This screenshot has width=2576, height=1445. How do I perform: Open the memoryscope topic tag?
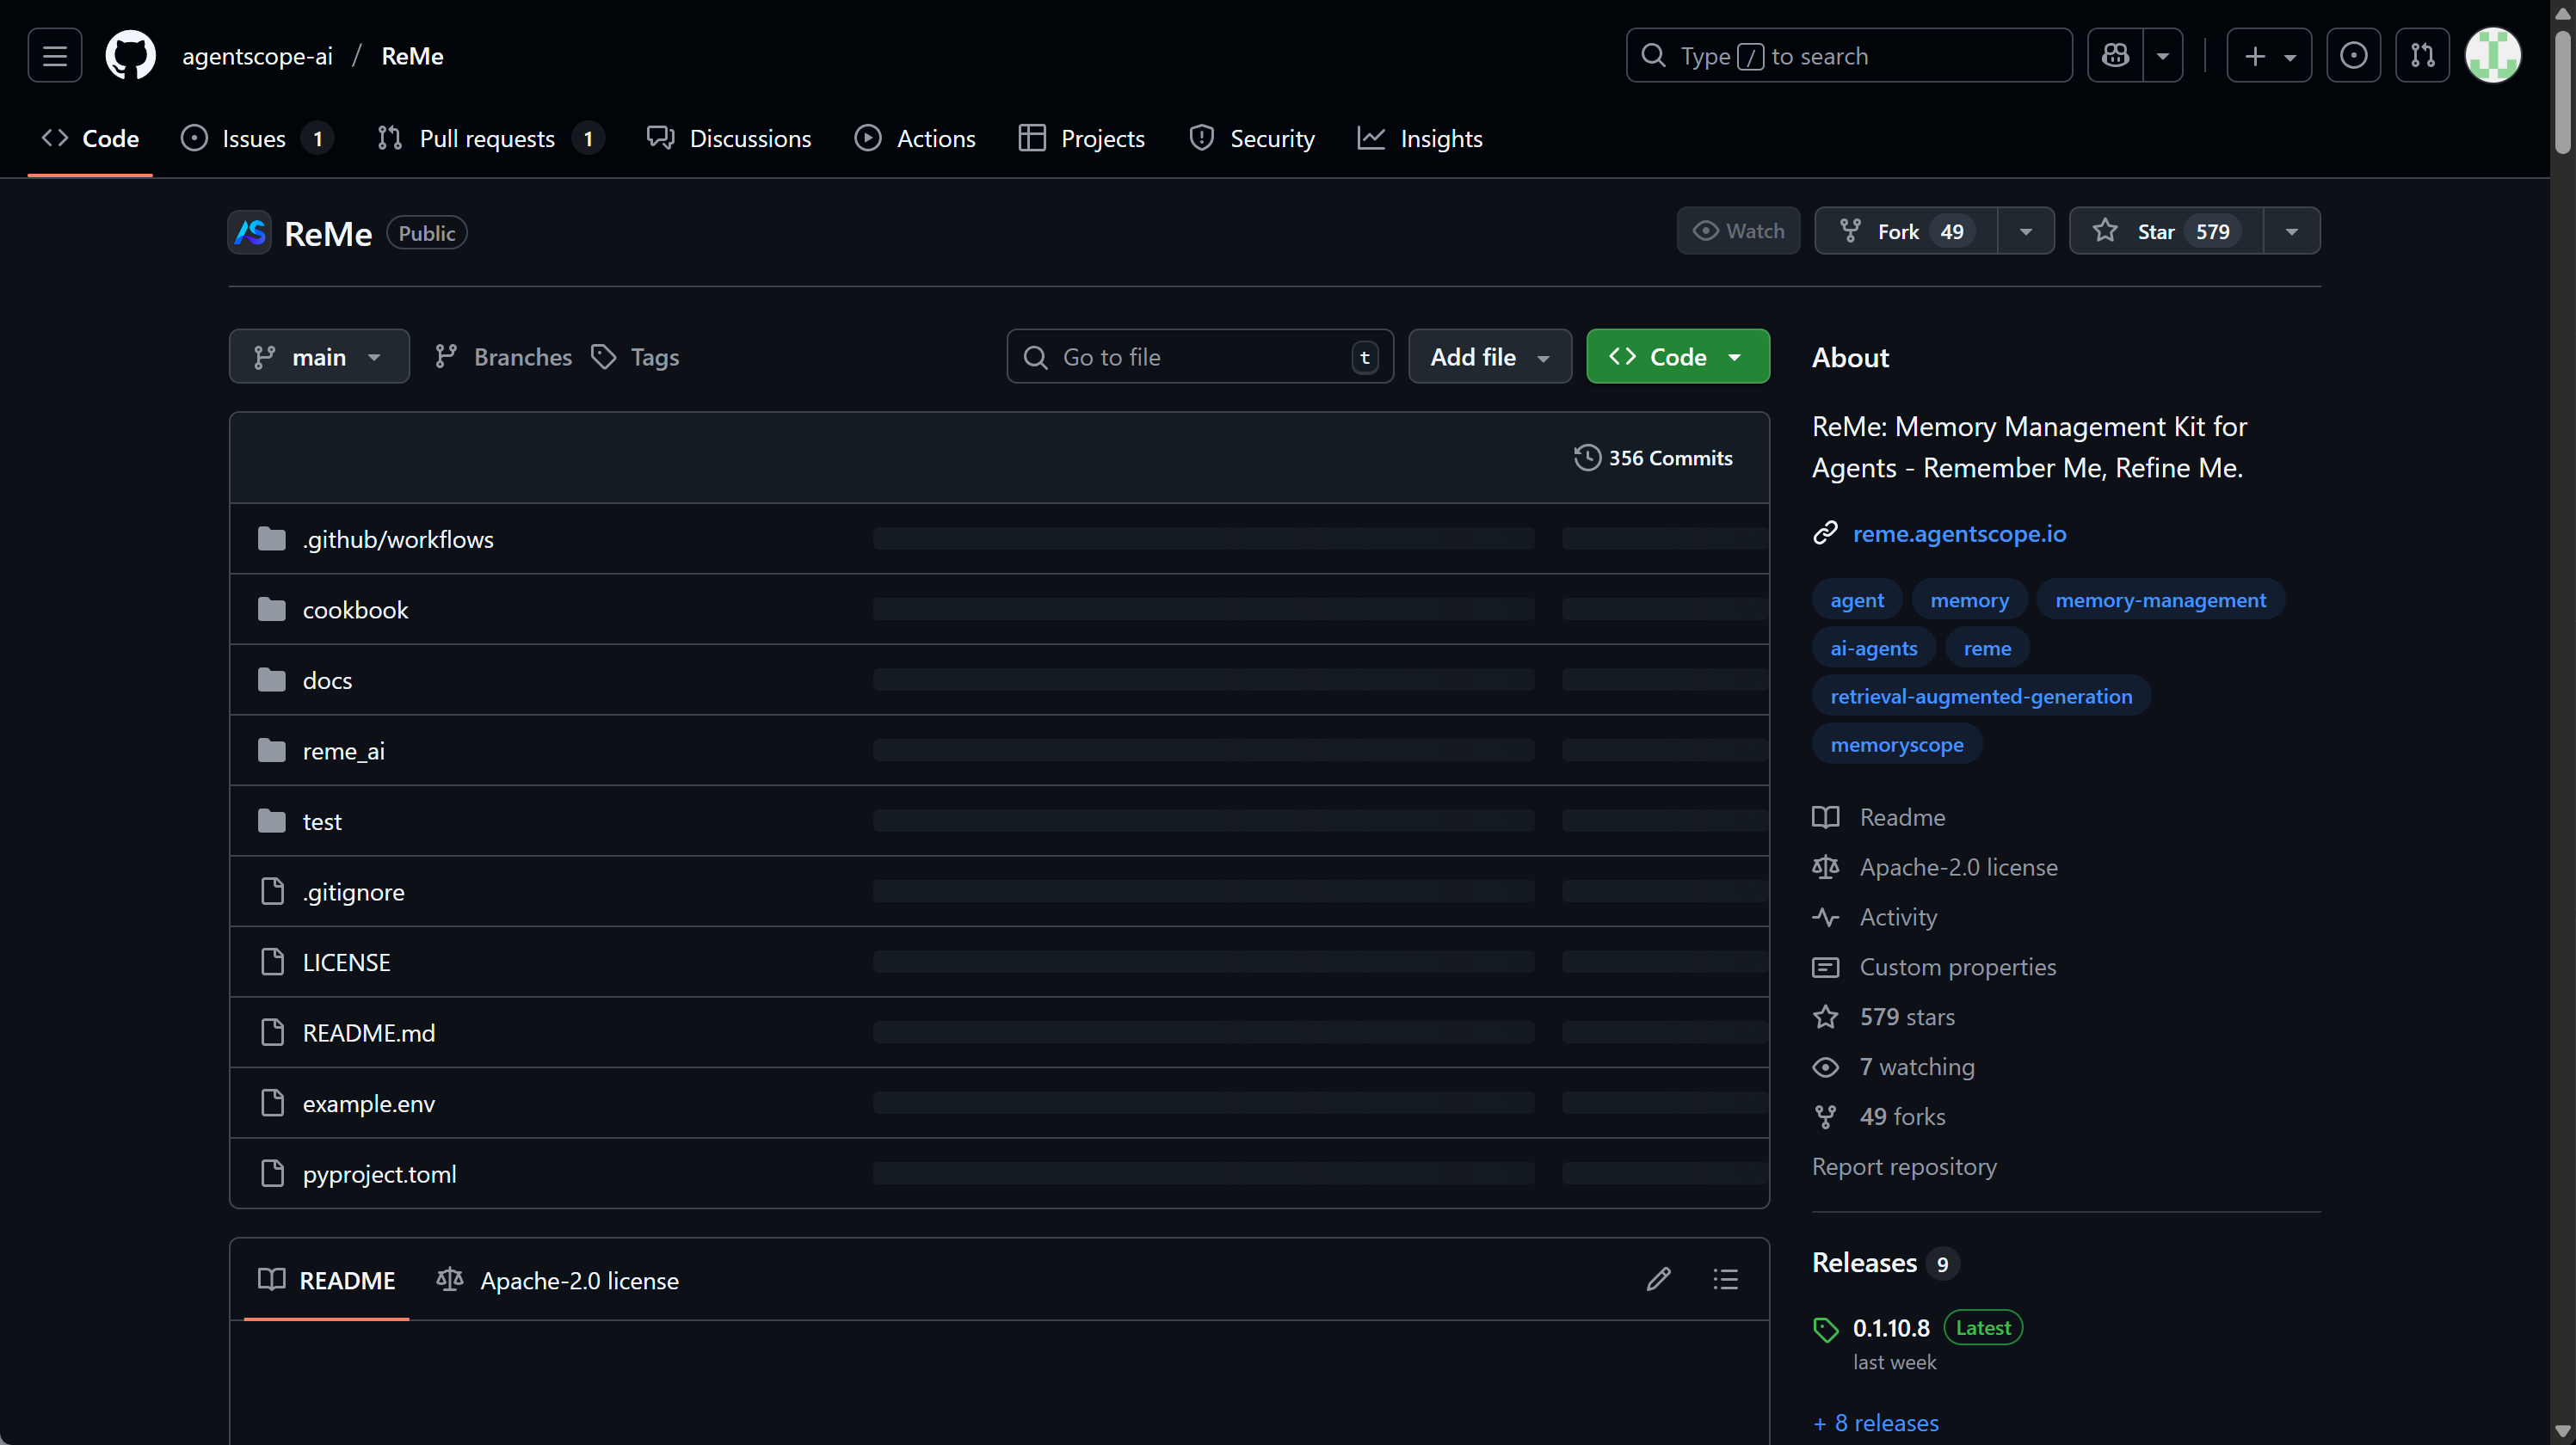[1896, 744]
